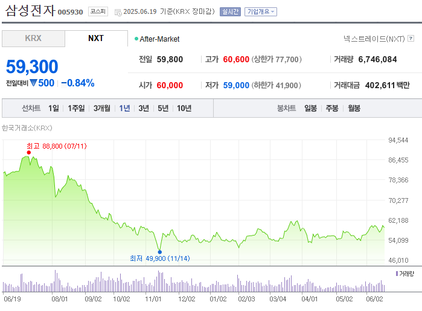The height and width of the screenshot is (311, 422).
Task: Switch to the KRX tab
Action: 33,38
